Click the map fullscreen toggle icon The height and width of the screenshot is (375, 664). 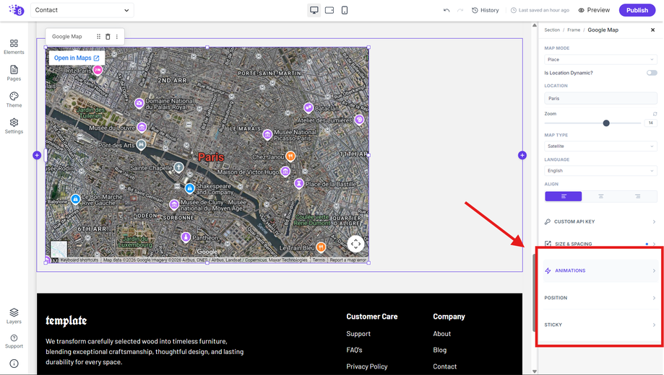click(x=355, y=244)
